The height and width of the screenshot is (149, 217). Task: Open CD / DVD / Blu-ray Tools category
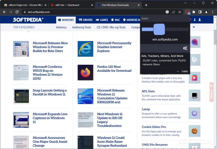(x=111, y=27)
